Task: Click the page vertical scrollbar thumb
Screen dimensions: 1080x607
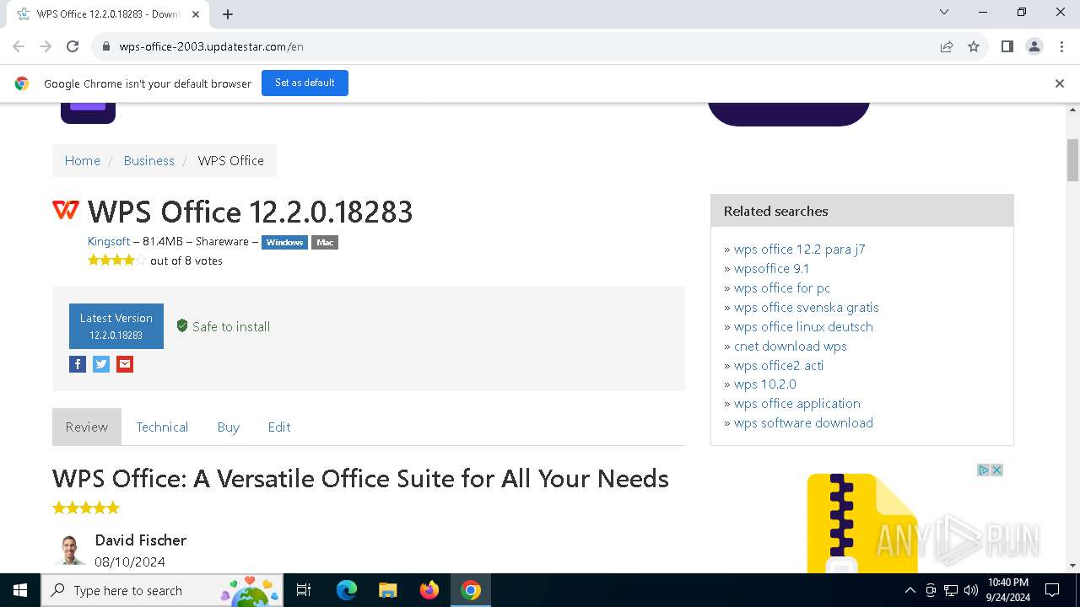Action: [x=1072, y=160]
